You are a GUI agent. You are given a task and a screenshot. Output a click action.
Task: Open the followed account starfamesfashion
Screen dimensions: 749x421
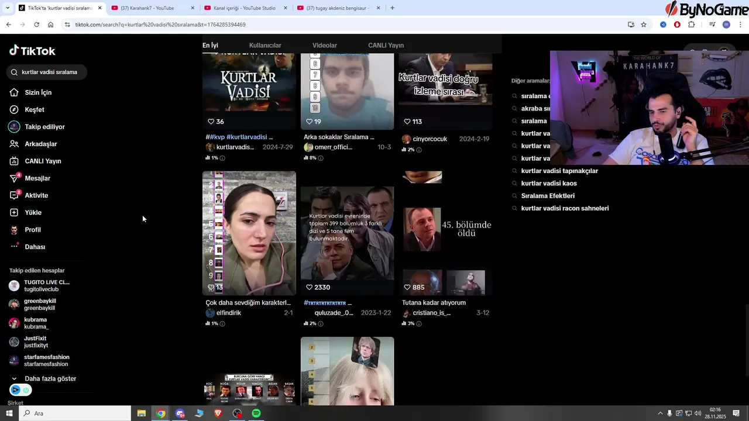(x=39, y=360)
